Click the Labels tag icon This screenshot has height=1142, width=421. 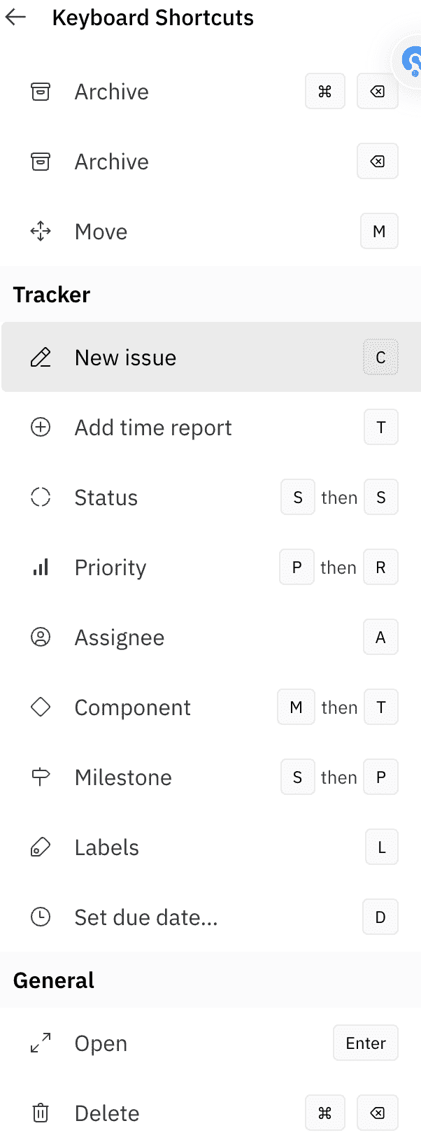41,847
